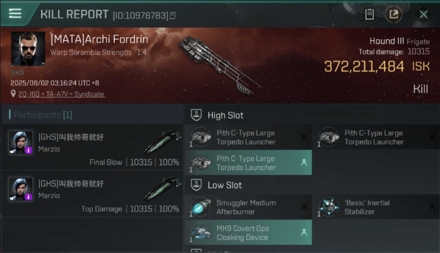Inspect the Hound III ship image
The width and height of the screenshot is (440, 253).
click(220, 64)
